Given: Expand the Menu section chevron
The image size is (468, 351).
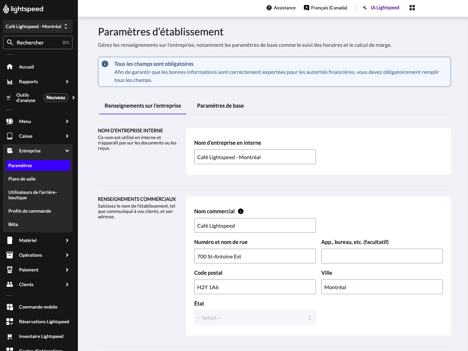Looking at the screenshot, I should 67,121.
